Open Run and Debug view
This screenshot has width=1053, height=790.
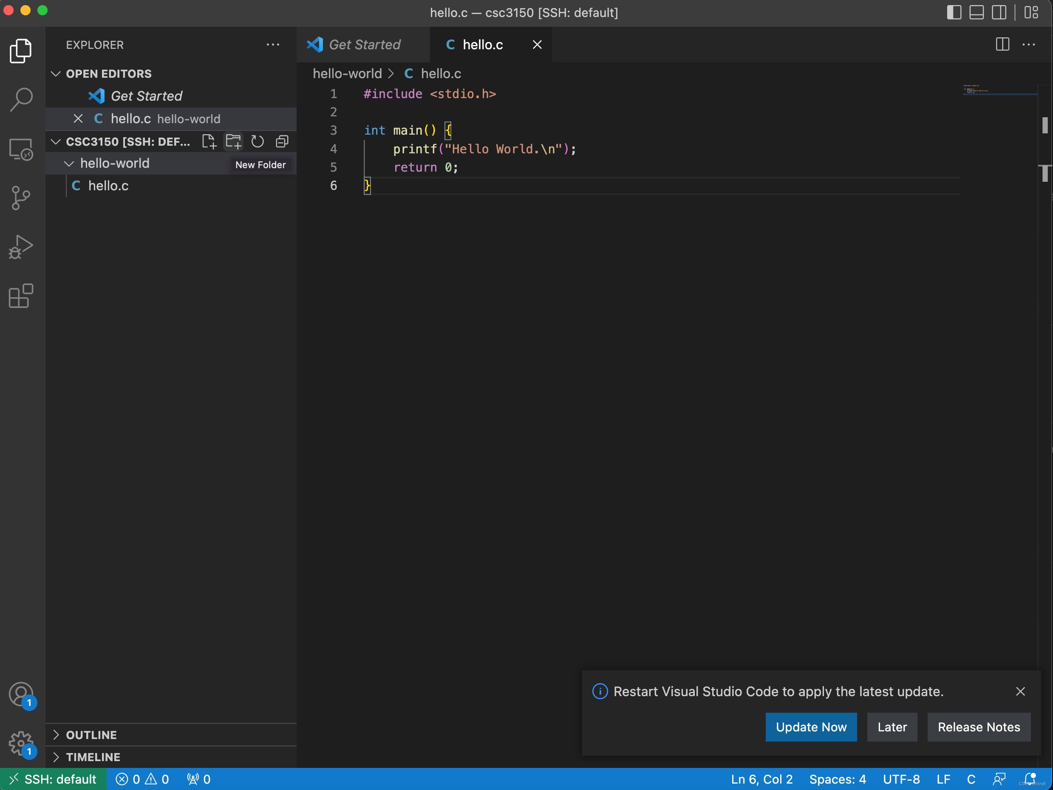click(x=21, y=246)
